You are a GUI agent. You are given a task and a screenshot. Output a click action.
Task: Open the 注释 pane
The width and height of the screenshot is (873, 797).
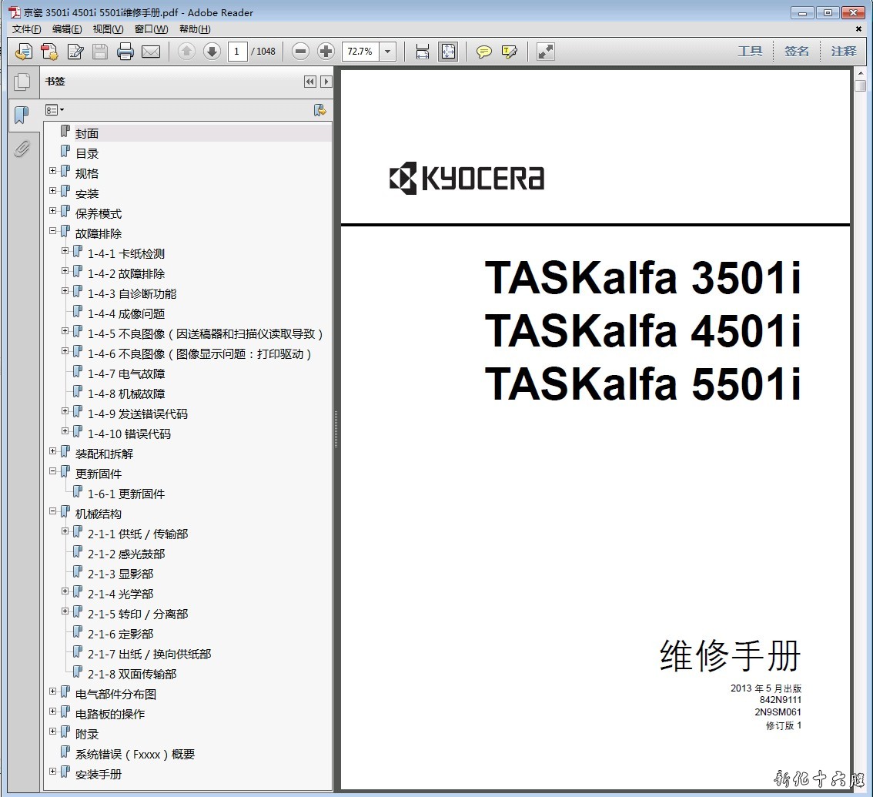tap(844, 52)
